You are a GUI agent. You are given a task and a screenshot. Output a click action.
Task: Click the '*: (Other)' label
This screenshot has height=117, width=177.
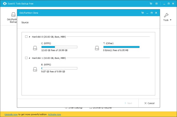click(108, 43)
